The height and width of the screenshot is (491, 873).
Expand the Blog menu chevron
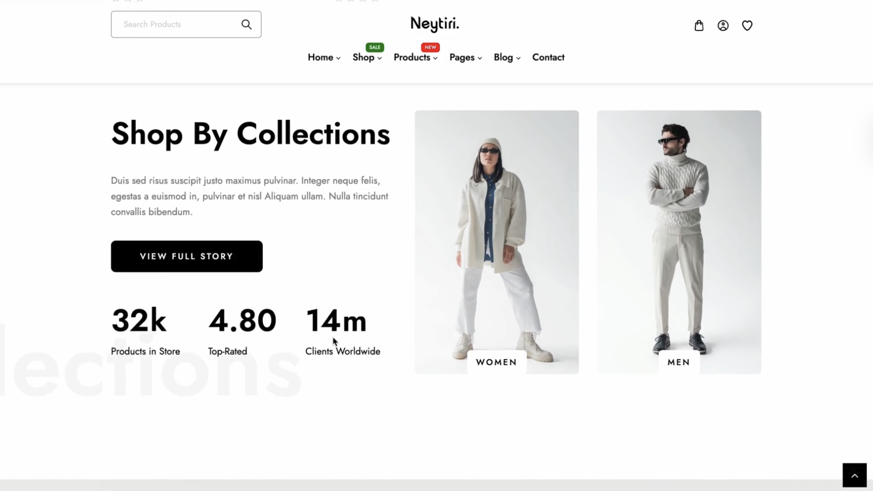click(518, 58)
